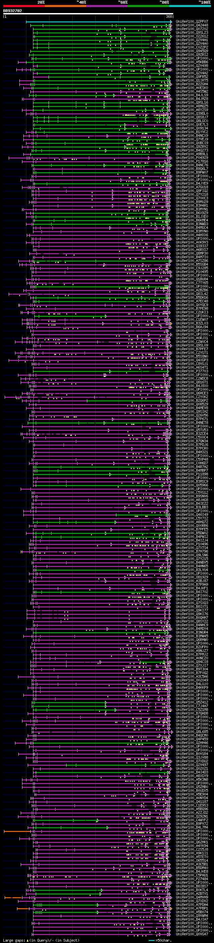Select the label UniRef100_B4NC76
Image resolution: width=214 pixels, height=943 pixels.
coord(192,165)
